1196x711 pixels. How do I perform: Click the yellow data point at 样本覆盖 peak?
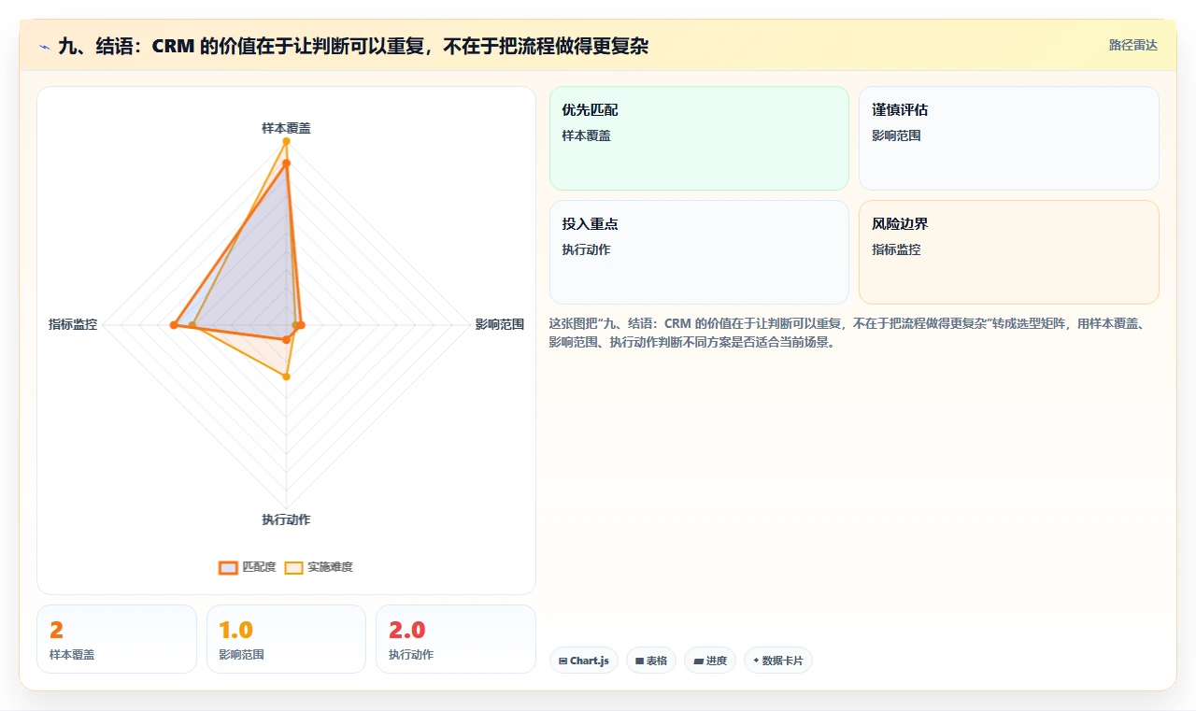[x=286, y=141]
